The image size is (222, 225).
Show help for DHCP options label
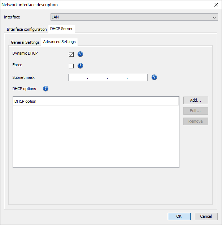click(46, 89)
